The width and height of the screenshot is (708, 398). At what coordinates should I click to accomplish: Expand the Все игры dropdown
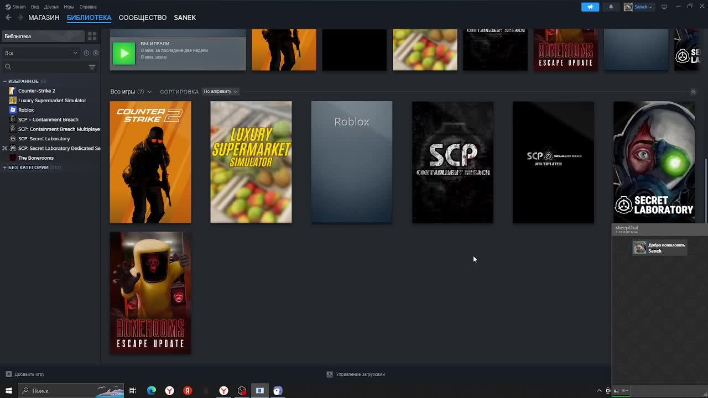[x=131, y=91]
